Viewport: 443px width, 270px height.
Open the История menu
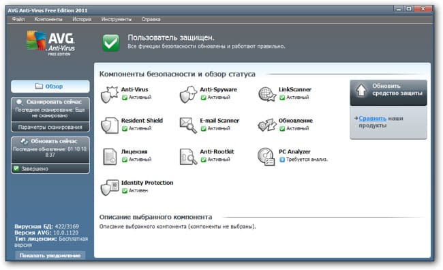click(82, 19)
